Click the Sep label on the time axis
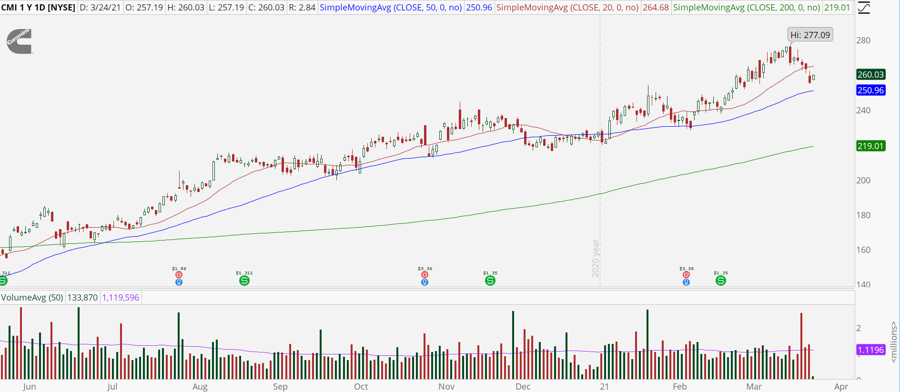This screenshot has width=900, height=392. [x=280, y=386]
